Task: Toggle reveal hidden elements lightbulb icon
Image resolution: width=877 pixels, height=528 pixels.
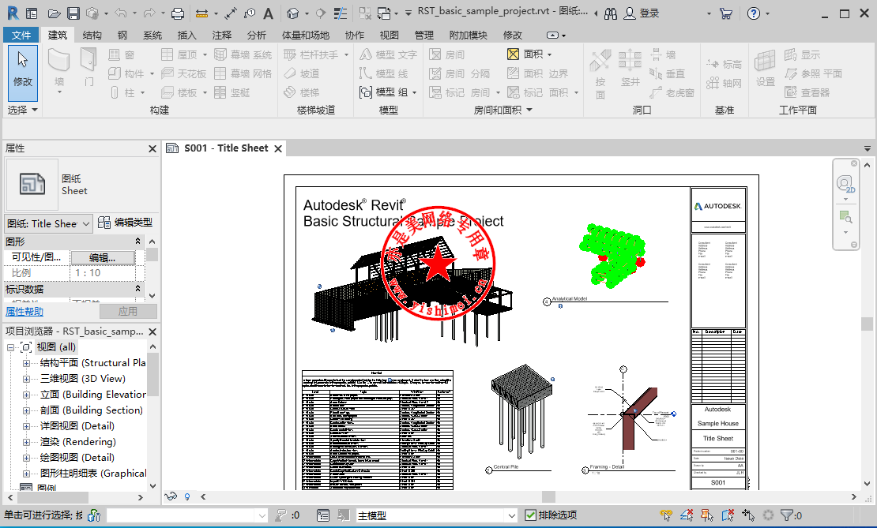Action: click(187, 496)
